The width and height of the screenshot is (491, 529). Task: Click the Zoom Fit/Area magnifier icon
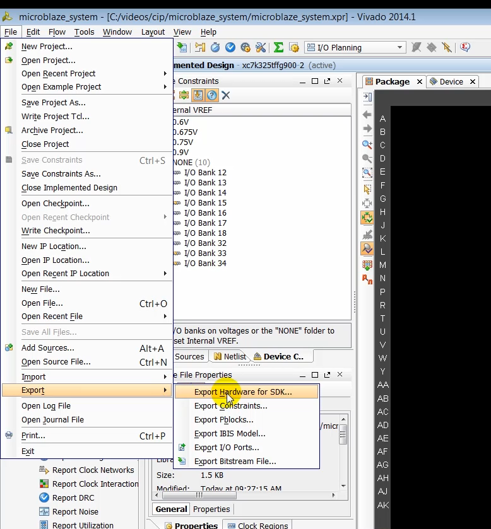[x=367, y=173]
